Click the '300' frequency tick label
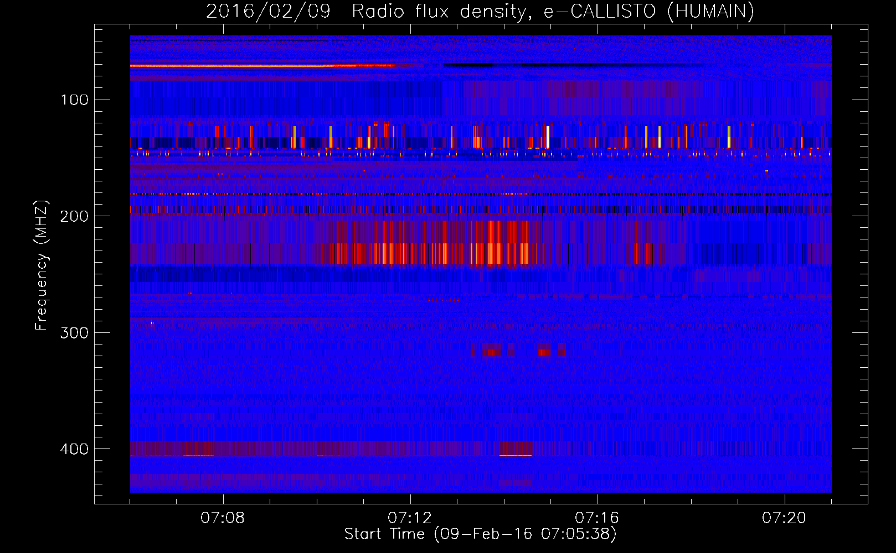 (x=74, y=333)
